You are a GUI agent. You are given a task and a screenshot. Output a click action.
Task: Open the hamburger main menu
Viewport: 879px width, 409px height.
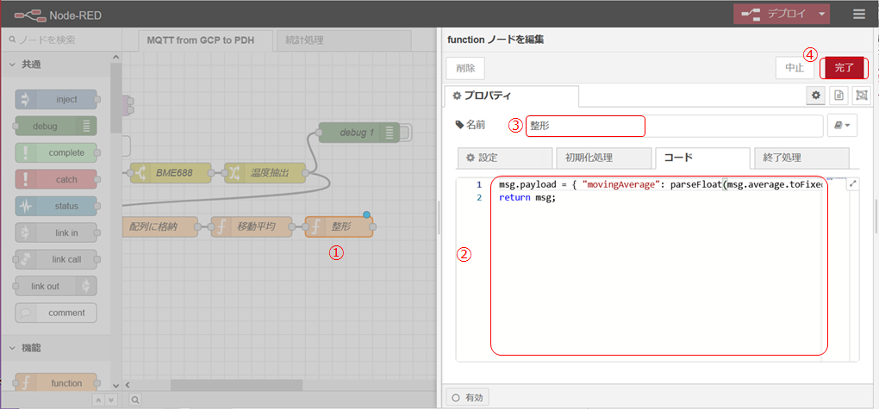click(858, 14)
